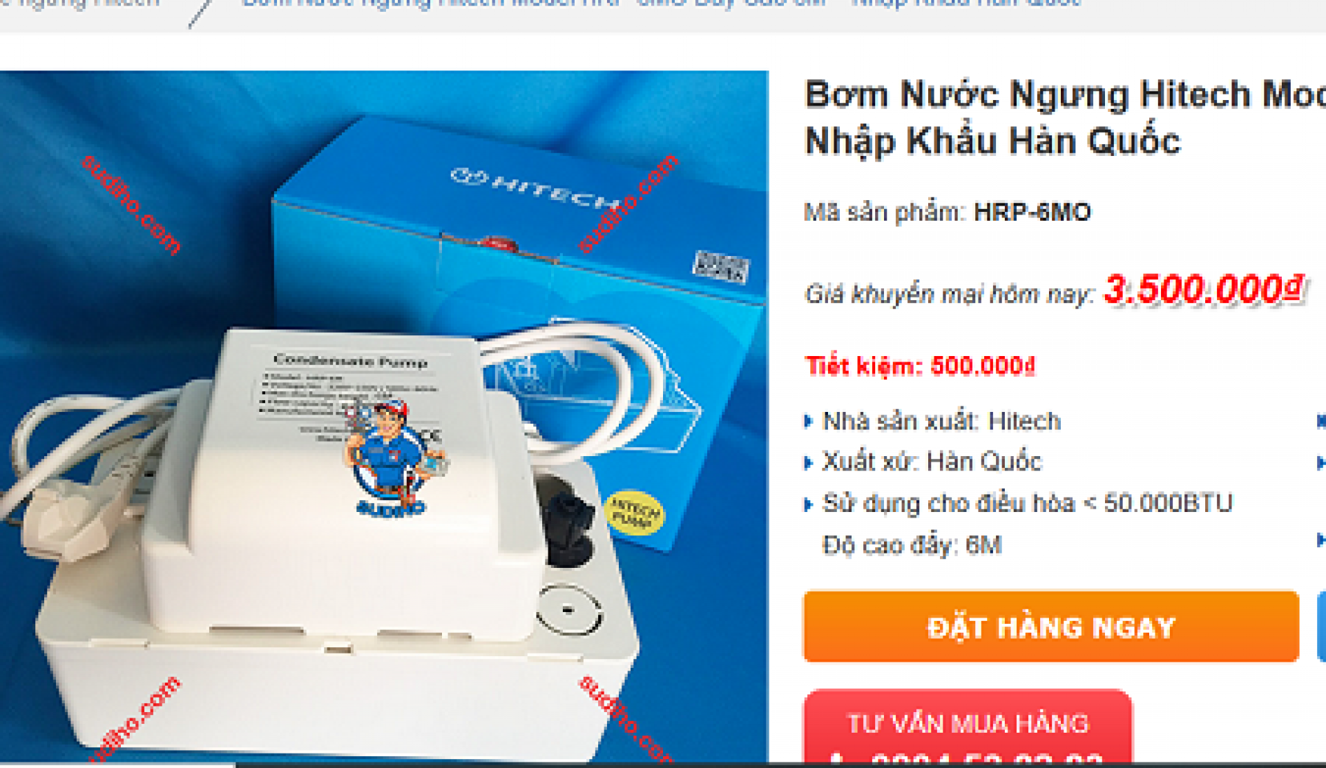Screen dimensions: 1326x768
Task: Click the QR code label on the box
Action: pos(721,266)
